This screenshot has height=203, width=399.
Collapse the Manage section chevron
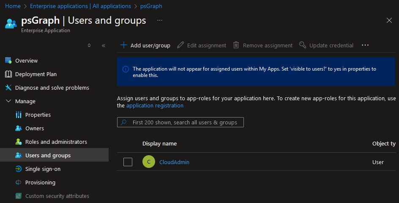click(8, 101)
